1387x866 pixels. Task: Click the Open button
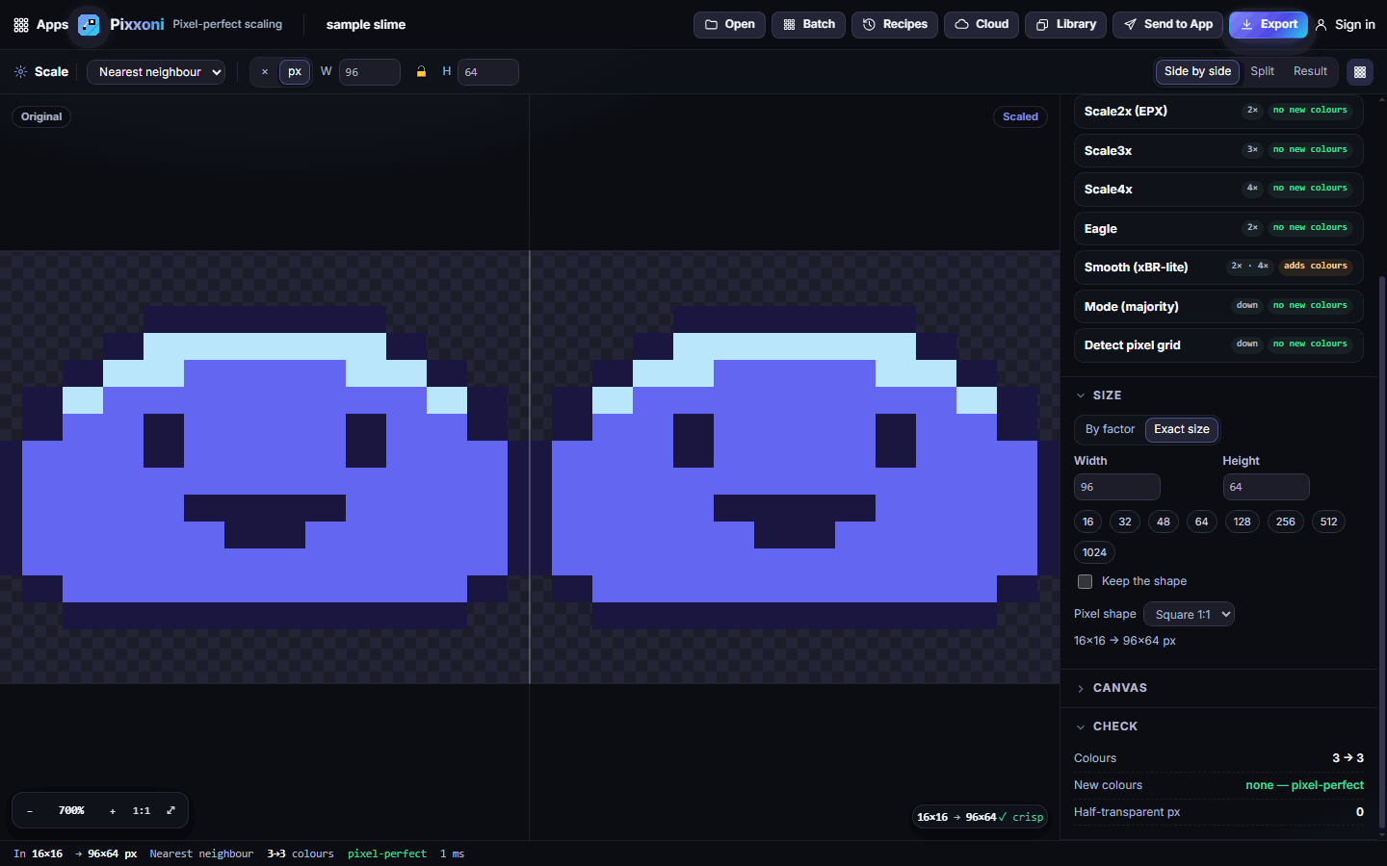click(729, 24)
